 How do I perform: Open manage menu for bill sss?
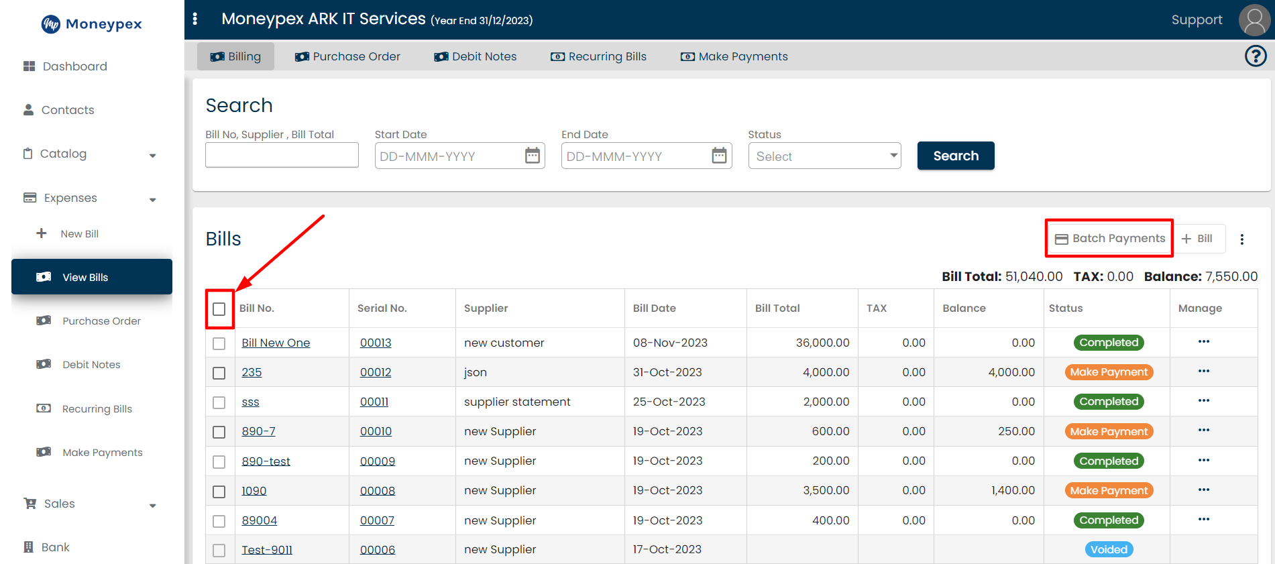pyautogui.click(x=1204, y=401)
